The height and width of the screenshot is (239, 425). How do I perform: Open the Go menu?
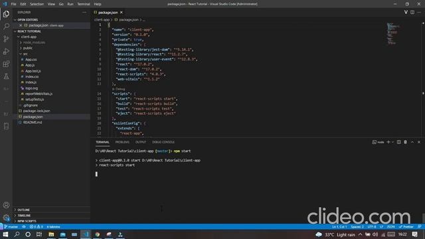click(x=61, y=4)
